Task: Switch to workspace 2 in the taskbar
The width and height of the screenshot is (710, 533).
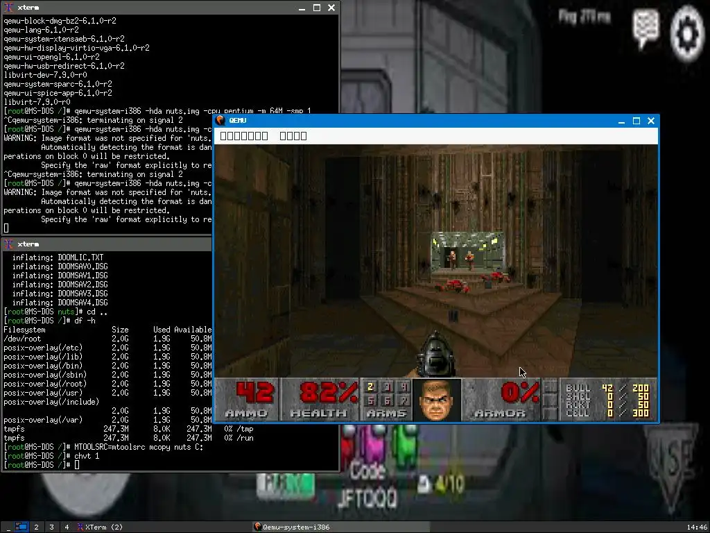Action: click(36, 527)
